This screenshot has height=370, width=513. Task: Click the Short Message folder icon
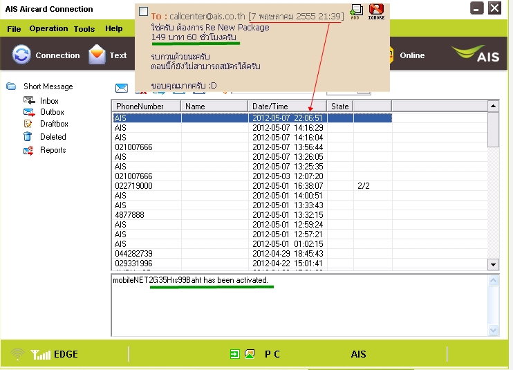pyautogui.click(x=11, y=86)
